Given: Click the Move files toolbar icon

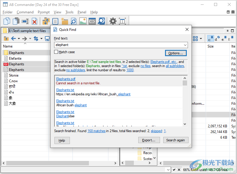Looking at the screenshot, I should click(16, 21).
